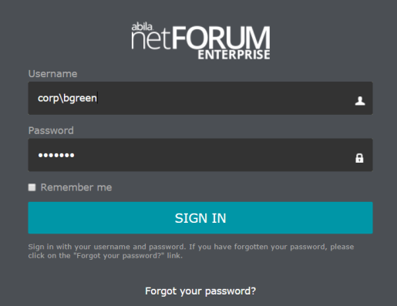Click the Password field label
This screenshot has height=306, width=397.
(x=51, y=130)
